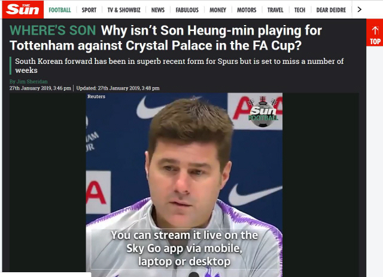The width and height of the screenshot is (383, 277).
Task: Select Travel in the navigation bar
Action: pyautogui.click(x=275, y=10)
